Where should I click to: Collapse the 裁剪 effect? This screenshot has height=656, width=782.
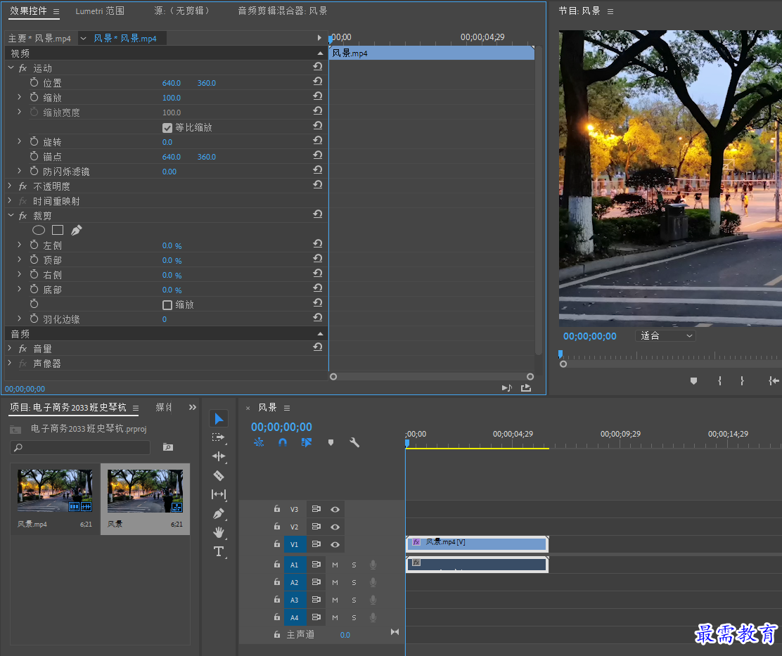(x=11, y=215)
